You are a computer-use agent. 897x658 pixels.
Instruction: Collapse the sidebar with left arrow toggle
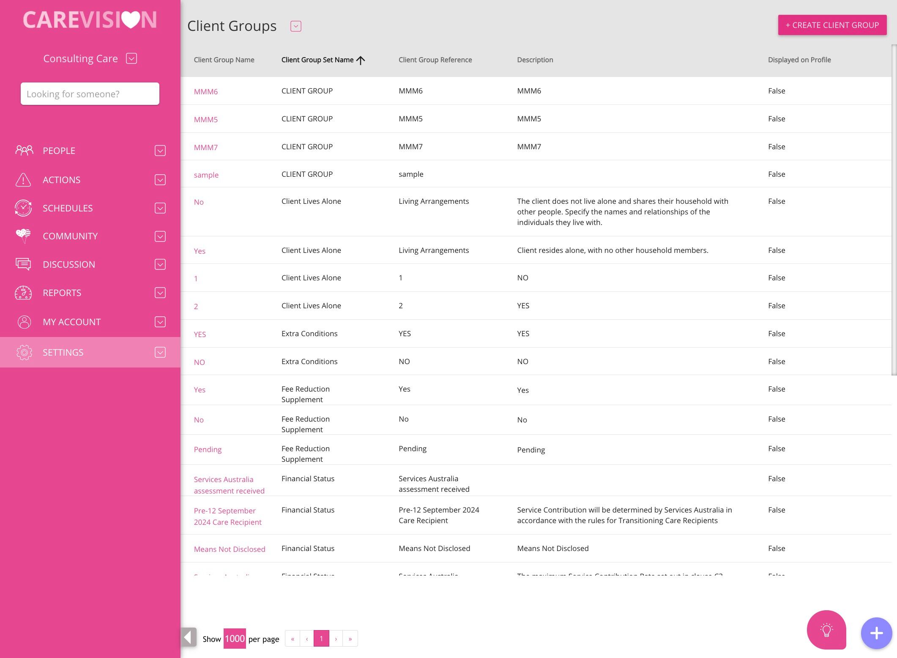coord(189,637)
